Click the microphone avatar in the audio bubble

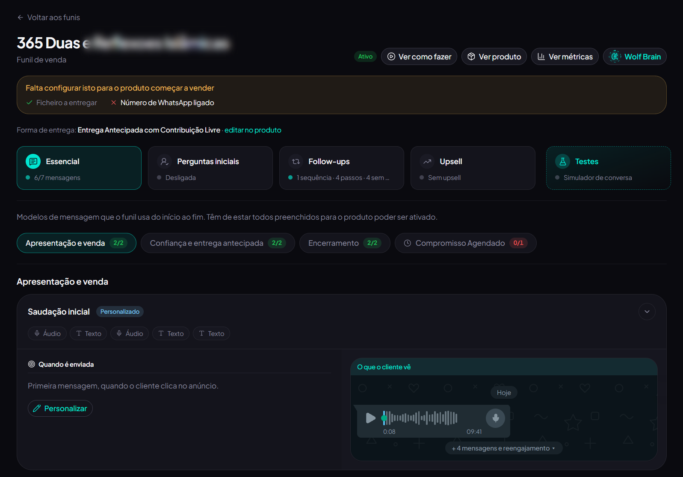(495, 418)
